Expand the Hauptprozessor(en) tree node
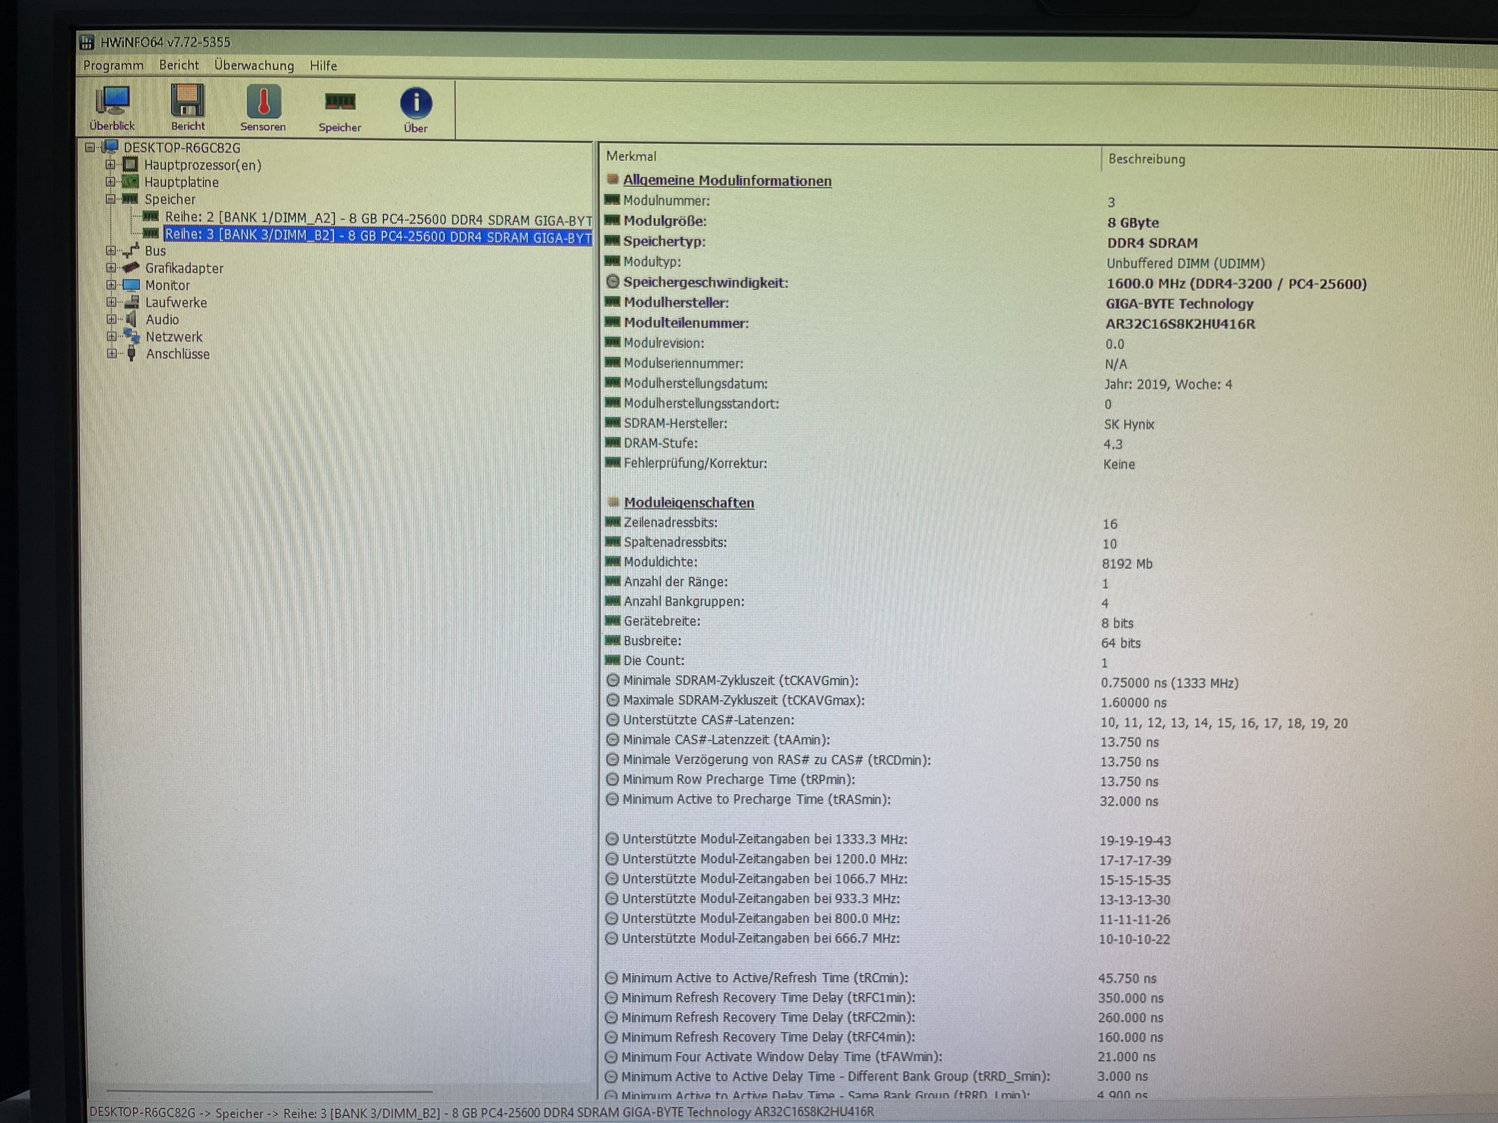This screenshot has width=1498, height=1123. [x=110, y=165]
